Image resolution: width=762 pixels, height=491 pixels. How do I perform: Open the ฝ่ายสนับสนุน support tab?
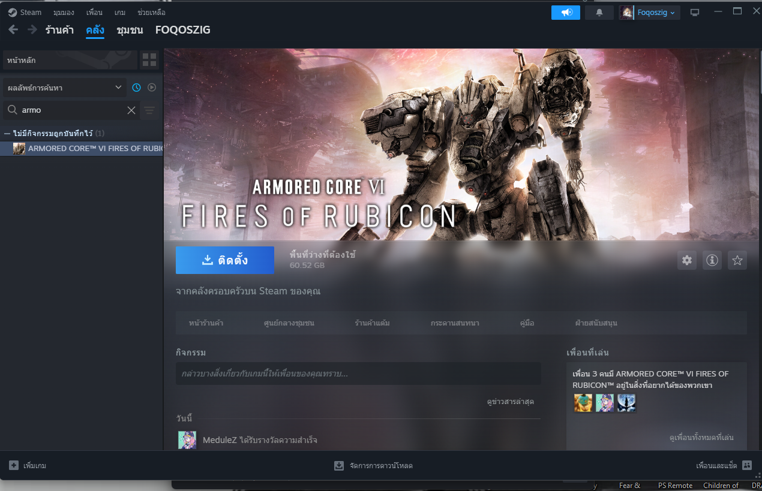(596, 323)
